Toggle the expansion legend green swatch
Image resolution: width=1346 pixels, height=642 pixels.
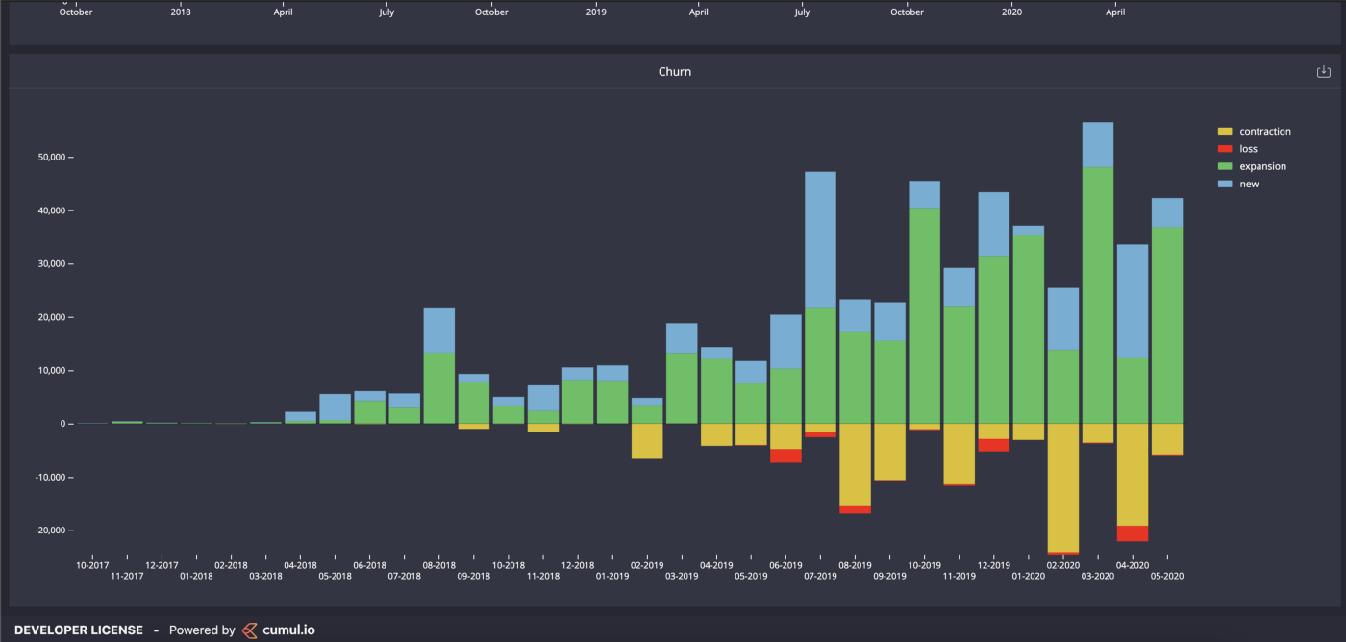pyautogui.click(x=1224, y=167)
